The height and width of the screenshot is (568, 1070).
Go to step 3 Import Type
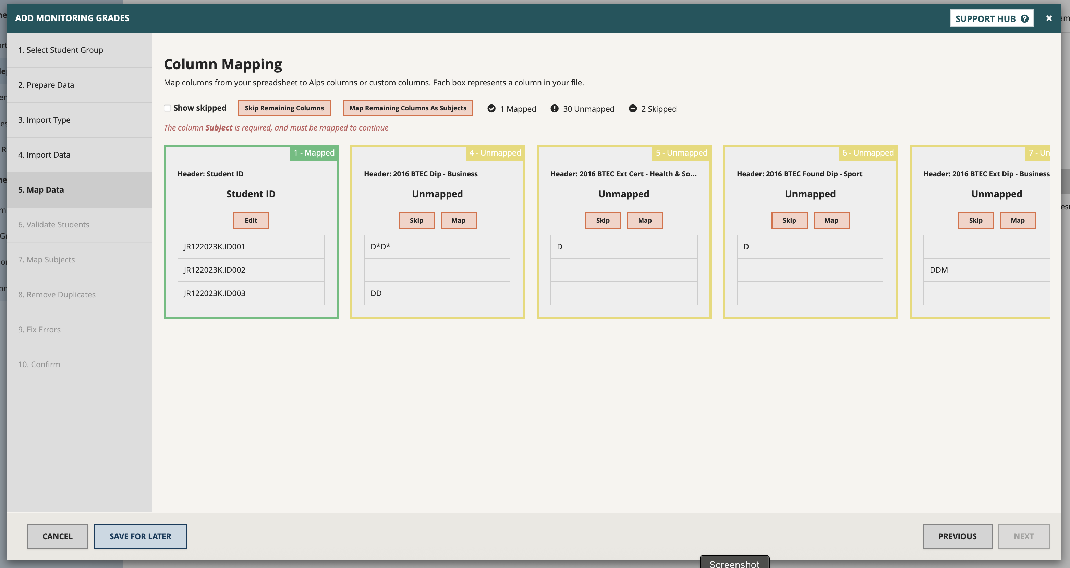click(79, 120)
